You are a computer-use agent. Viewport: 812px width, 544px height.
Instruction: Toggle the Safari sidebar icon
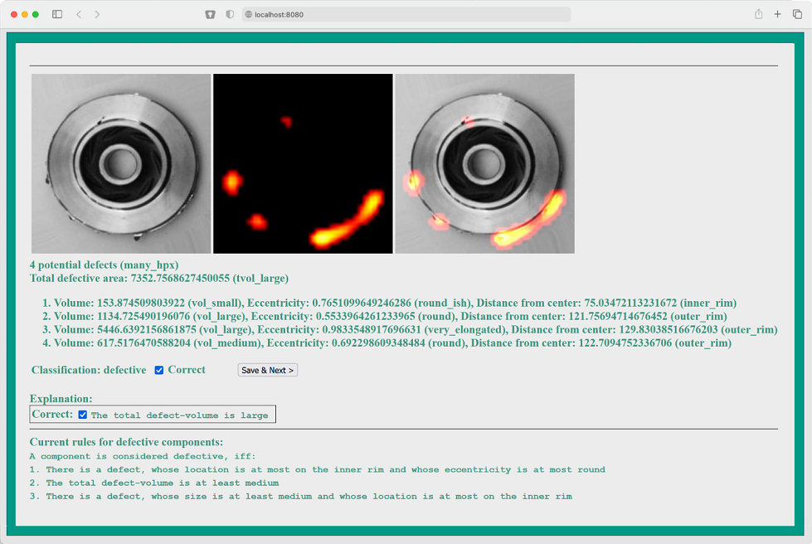(x=57, y=14)
